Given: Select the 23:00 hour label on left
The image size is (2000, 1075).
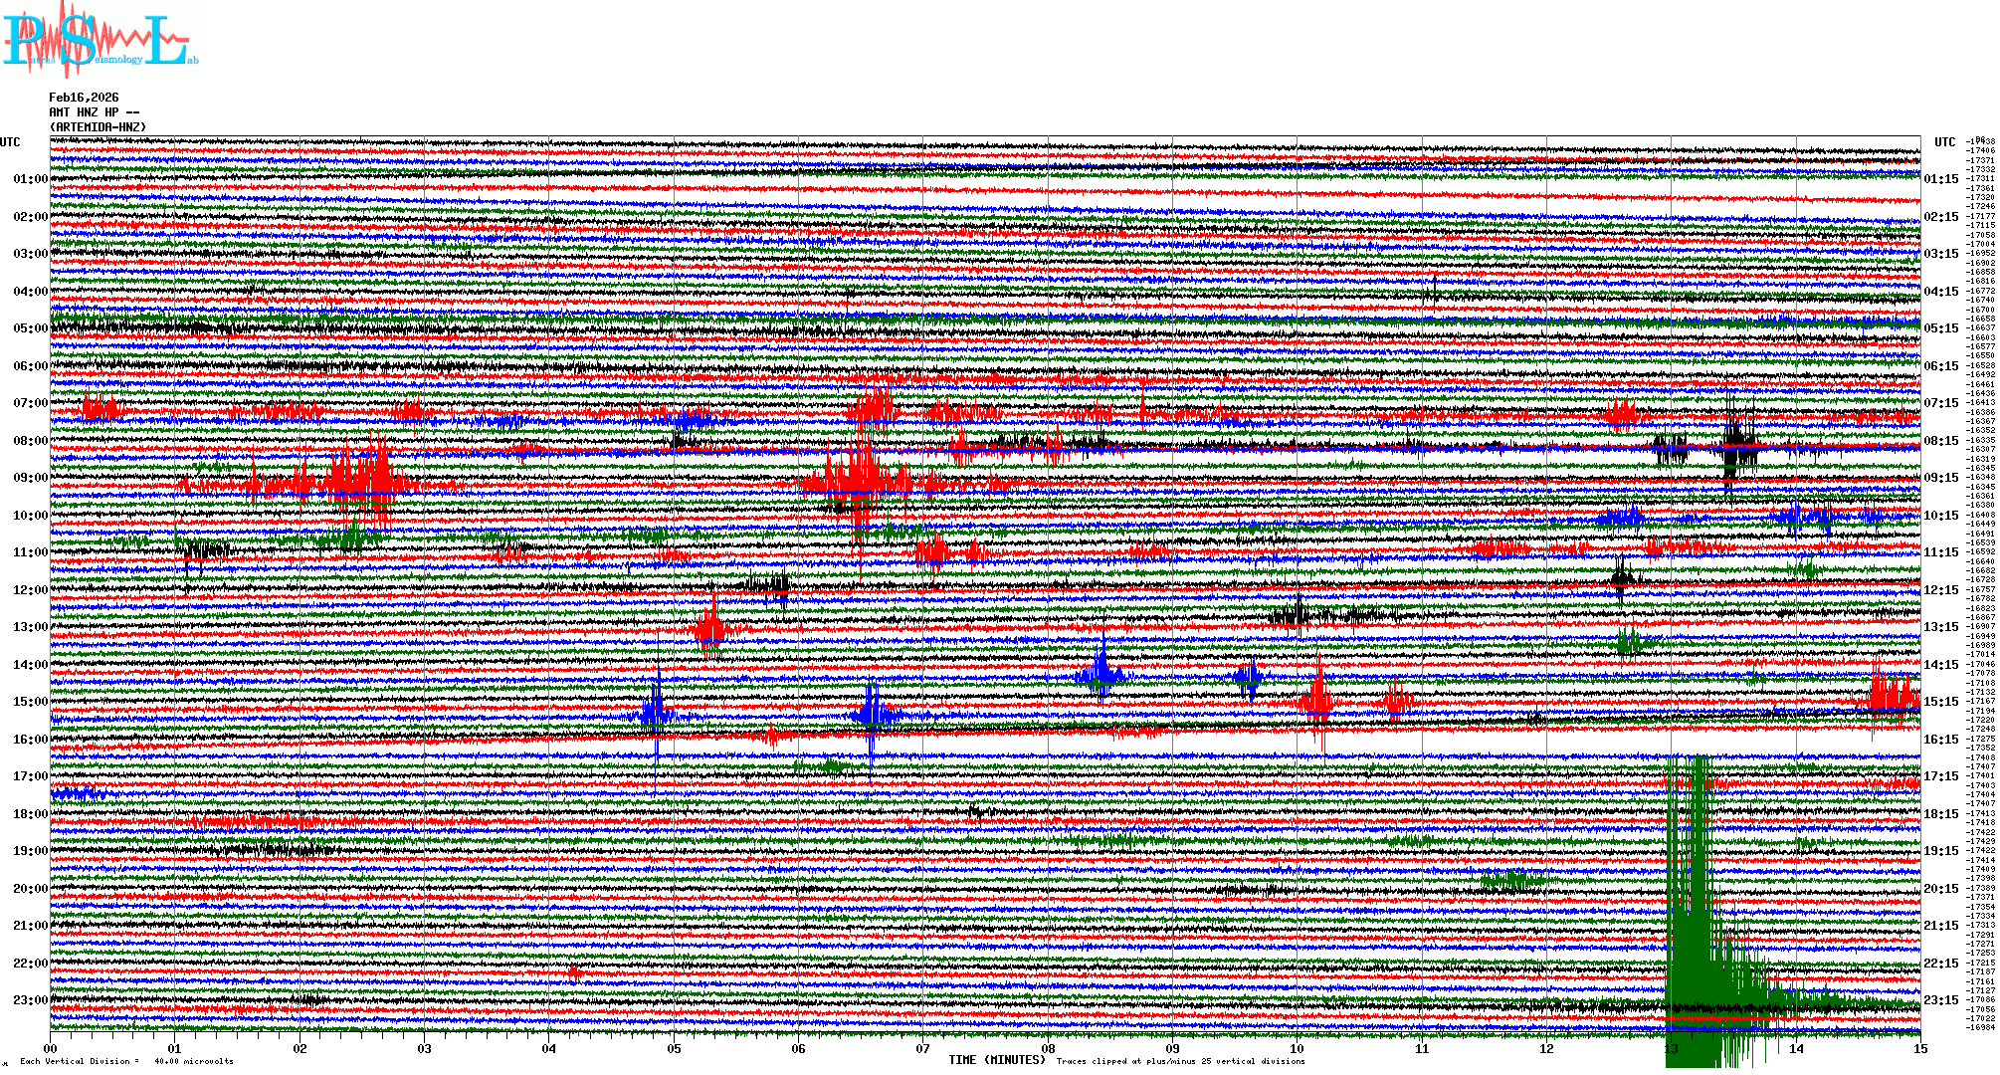Looking at the screenshot, I should [x=30, y=1000].
